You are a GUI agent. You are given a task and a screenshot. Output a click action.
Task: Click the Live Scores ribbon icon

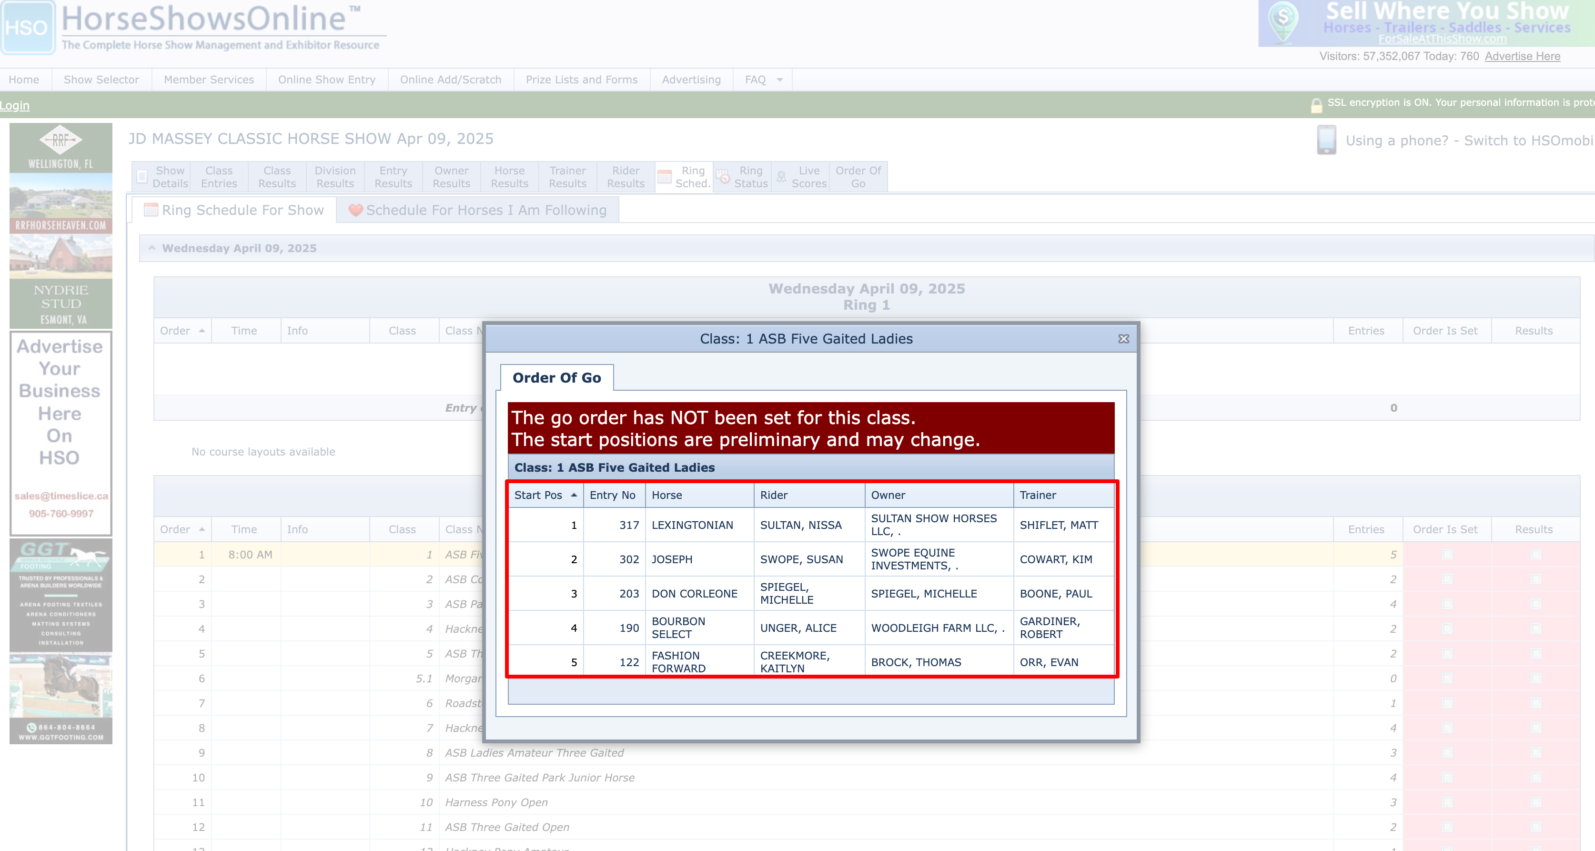coord(781,177)
